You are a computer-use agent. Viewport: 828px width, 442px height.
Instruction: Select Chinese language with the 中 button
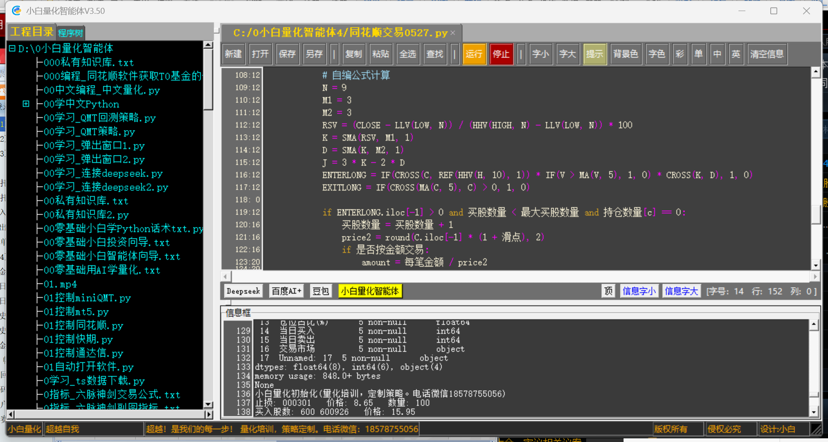717,54
